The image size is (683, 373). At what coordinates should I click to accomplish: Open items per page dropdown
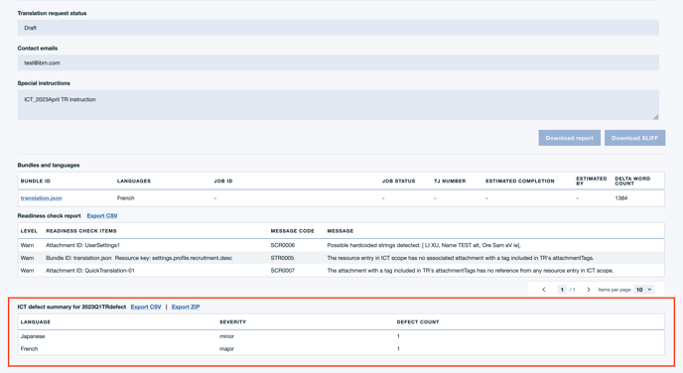[x=644, y=290]
